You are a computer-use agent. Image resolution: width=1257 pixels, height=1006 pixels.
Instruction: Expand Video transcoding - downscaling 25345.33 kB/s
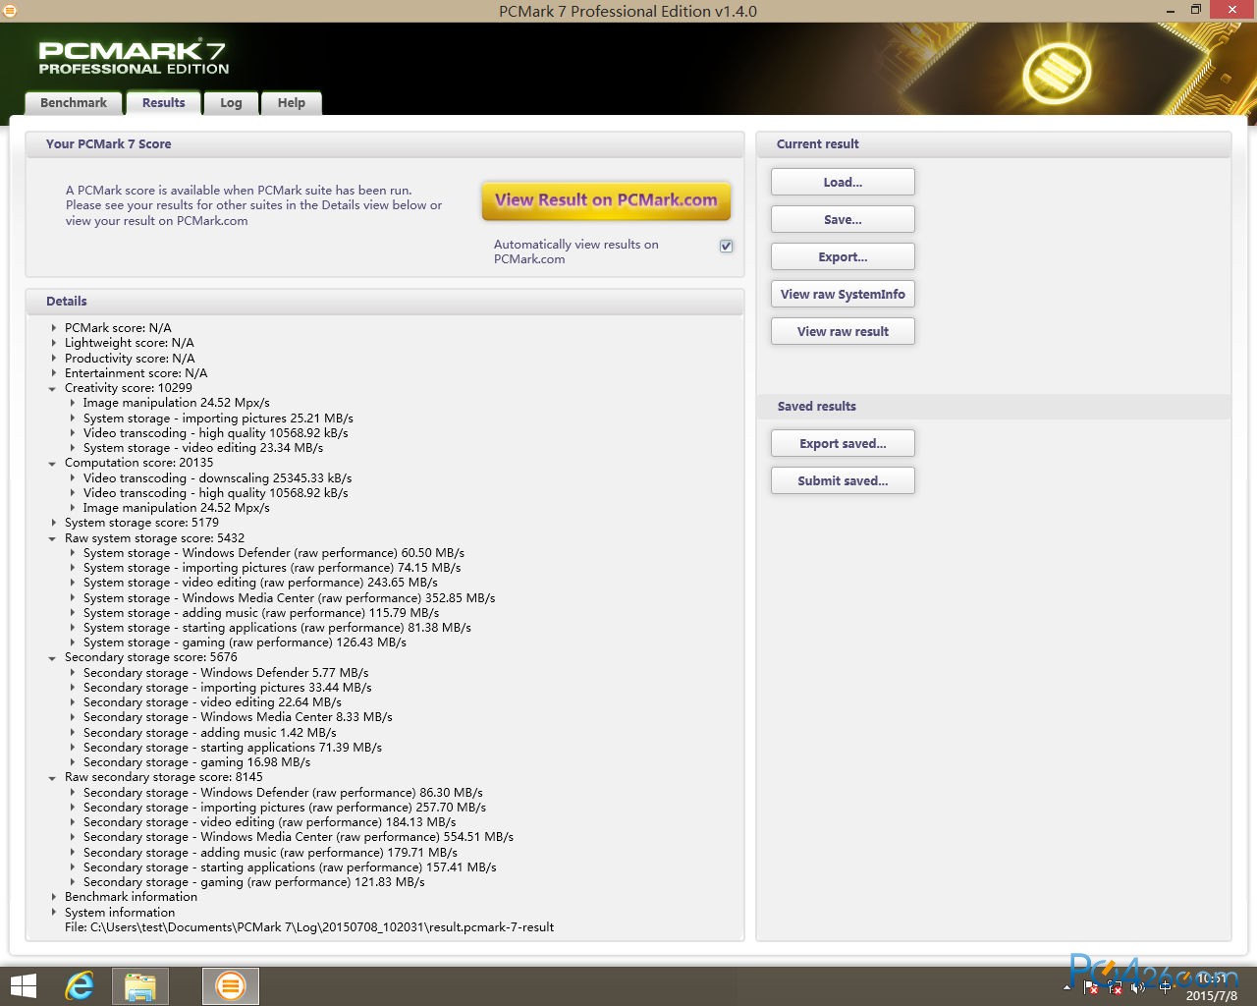tap(72, 478)
